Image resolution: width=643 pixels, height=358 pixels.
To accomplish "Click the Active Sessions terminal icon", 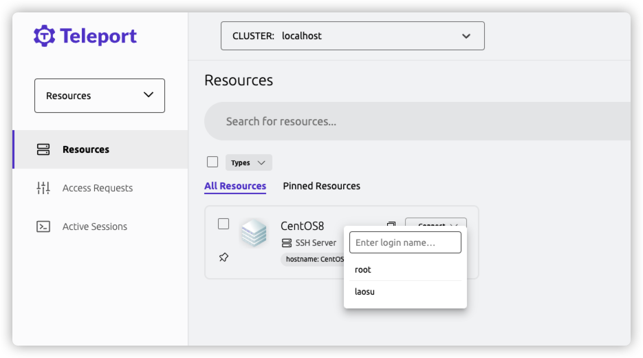I will click(x=43, y=227).
